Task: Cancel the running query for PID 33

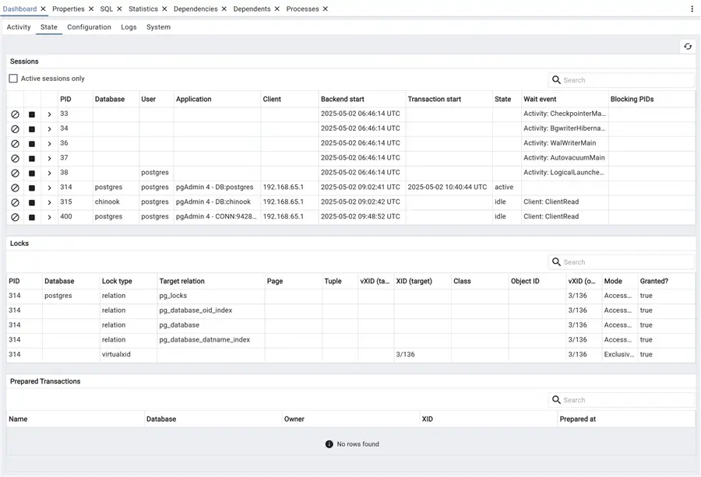Action: pos(15,114)
